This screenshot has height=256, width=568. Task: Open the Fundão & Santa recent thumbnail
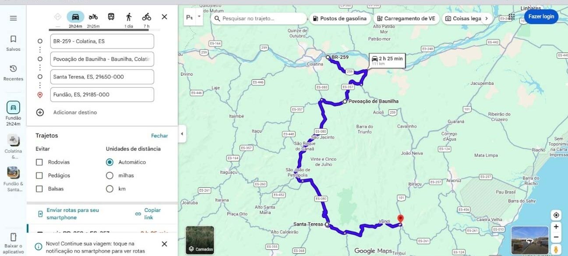[x=13, y=179]
